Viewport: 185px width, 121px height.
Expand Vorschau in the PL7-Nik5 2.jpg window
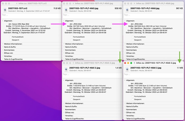pos(64,116)
